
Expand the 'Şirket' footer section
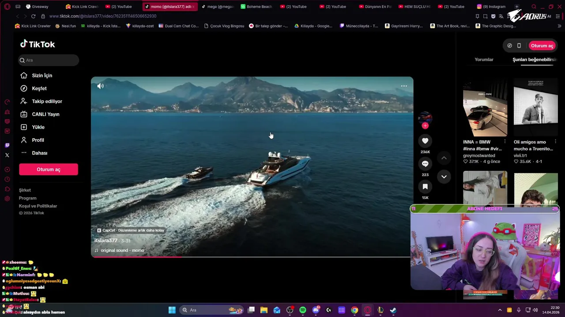(x=25, y=190)
